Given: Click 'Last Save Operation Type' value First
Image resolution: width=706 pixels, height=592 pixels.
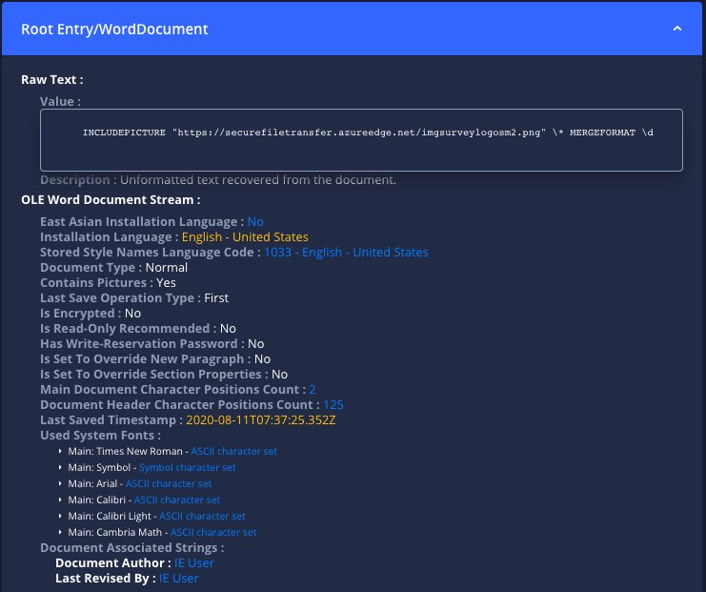Looking at the screenshot, I should 216,298.
